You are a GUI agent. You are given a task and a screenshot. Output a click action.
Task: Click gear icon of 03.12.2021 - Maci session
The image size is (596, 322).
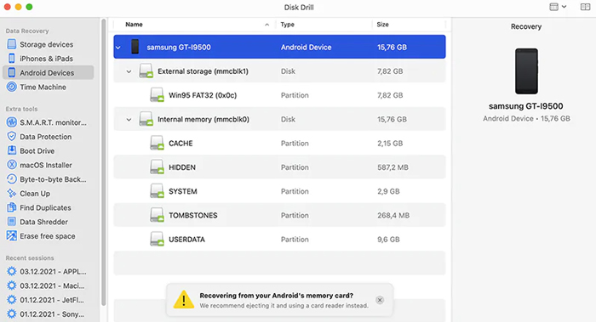(x=12, y=285)
